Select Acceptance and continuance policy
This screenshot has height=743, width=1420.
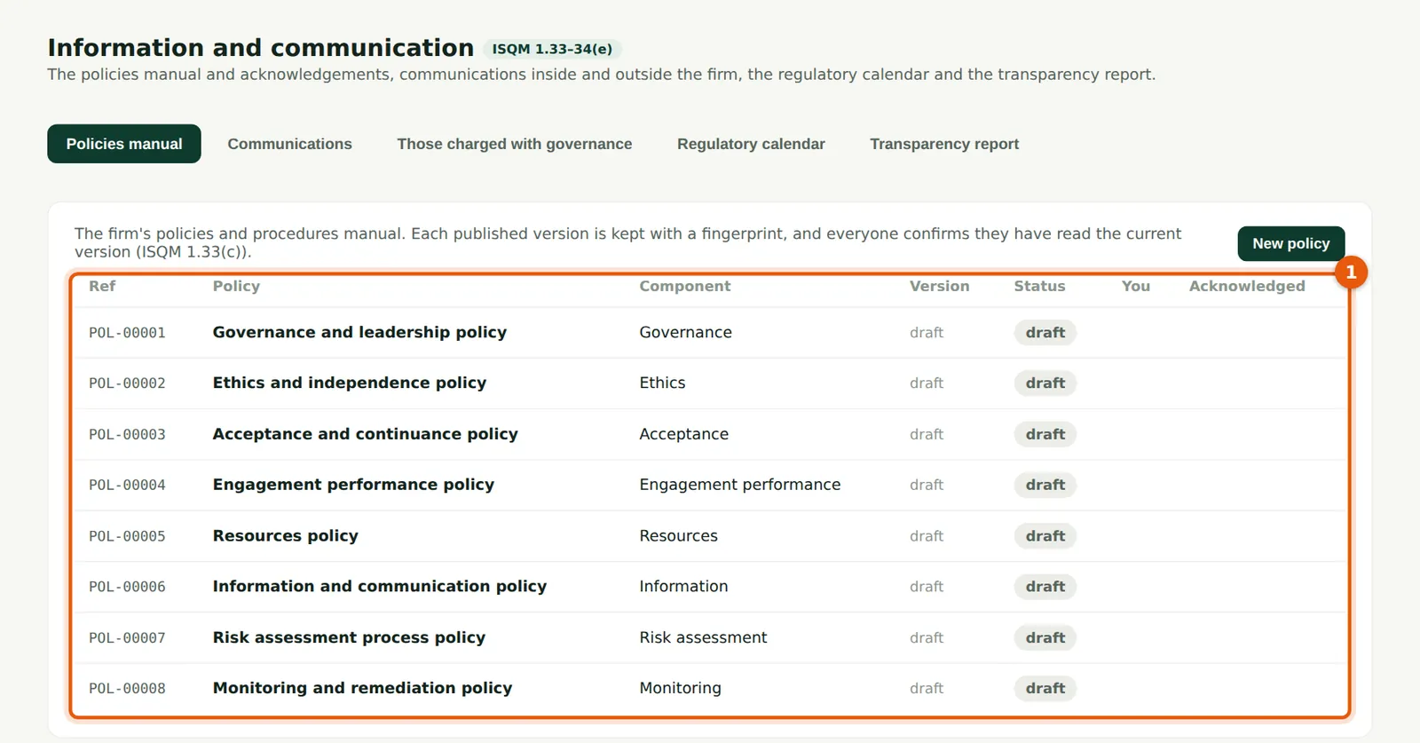point(365,434)
